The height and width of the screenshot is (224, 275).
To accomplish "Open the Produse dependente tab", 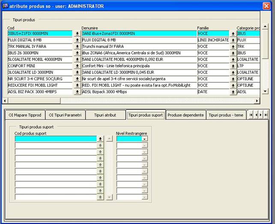I will [x=185, y=115].
